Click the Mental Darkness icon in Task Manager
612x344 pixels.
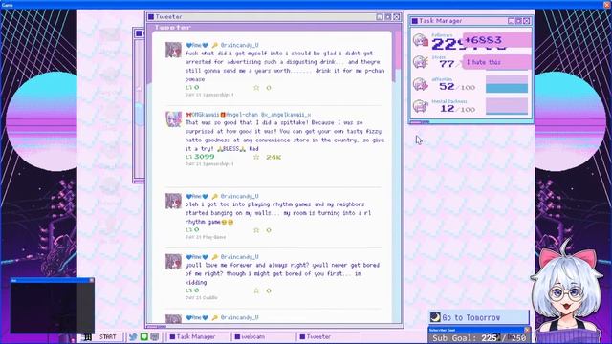click(421, 106)
